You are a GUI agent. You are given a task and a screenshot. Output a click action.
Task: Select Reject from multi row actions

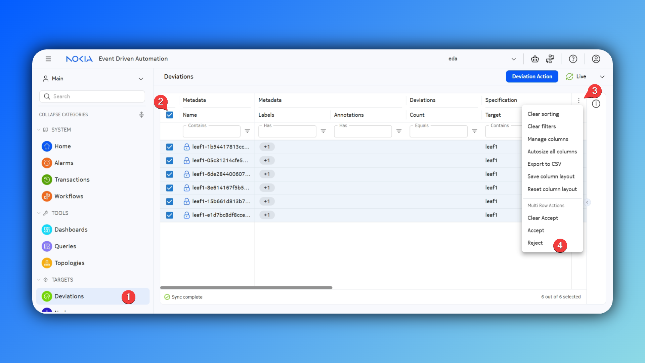point(535,243)
